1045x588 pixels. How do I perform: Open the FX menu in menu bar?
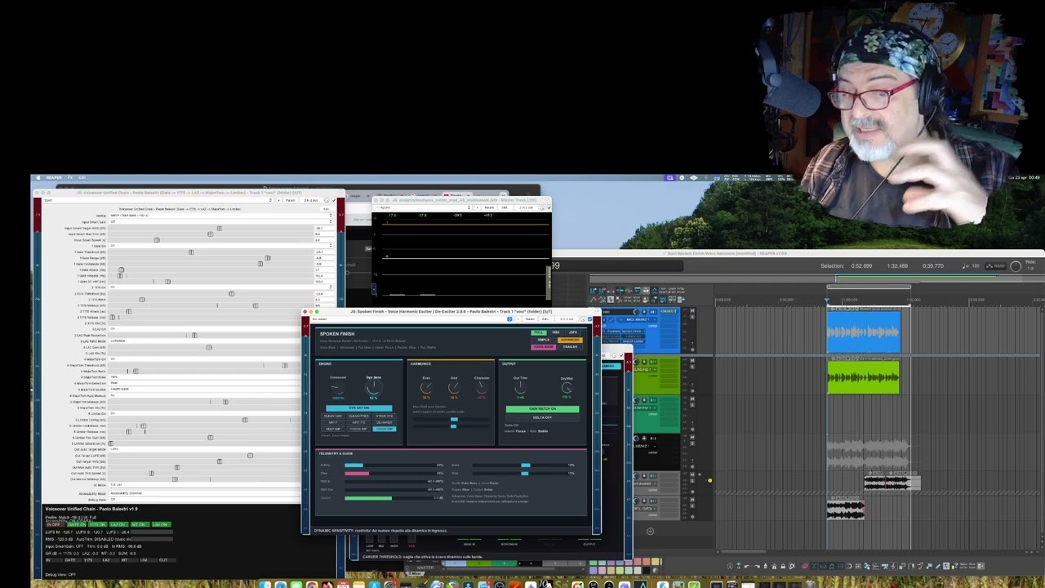pyautogui.click(x=70, y=177)
